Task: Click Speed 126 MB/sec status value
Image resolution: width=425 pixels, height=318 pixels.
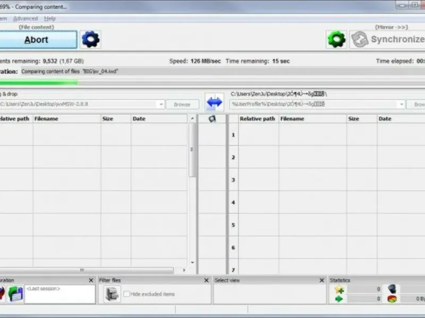Action: [206, 61]
